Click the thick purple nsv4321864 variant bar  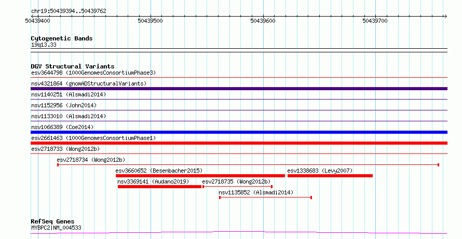239,89
